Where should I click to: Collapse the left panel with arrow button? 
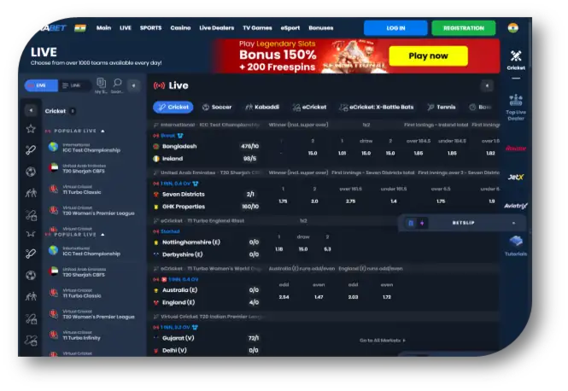click(133, 85)
